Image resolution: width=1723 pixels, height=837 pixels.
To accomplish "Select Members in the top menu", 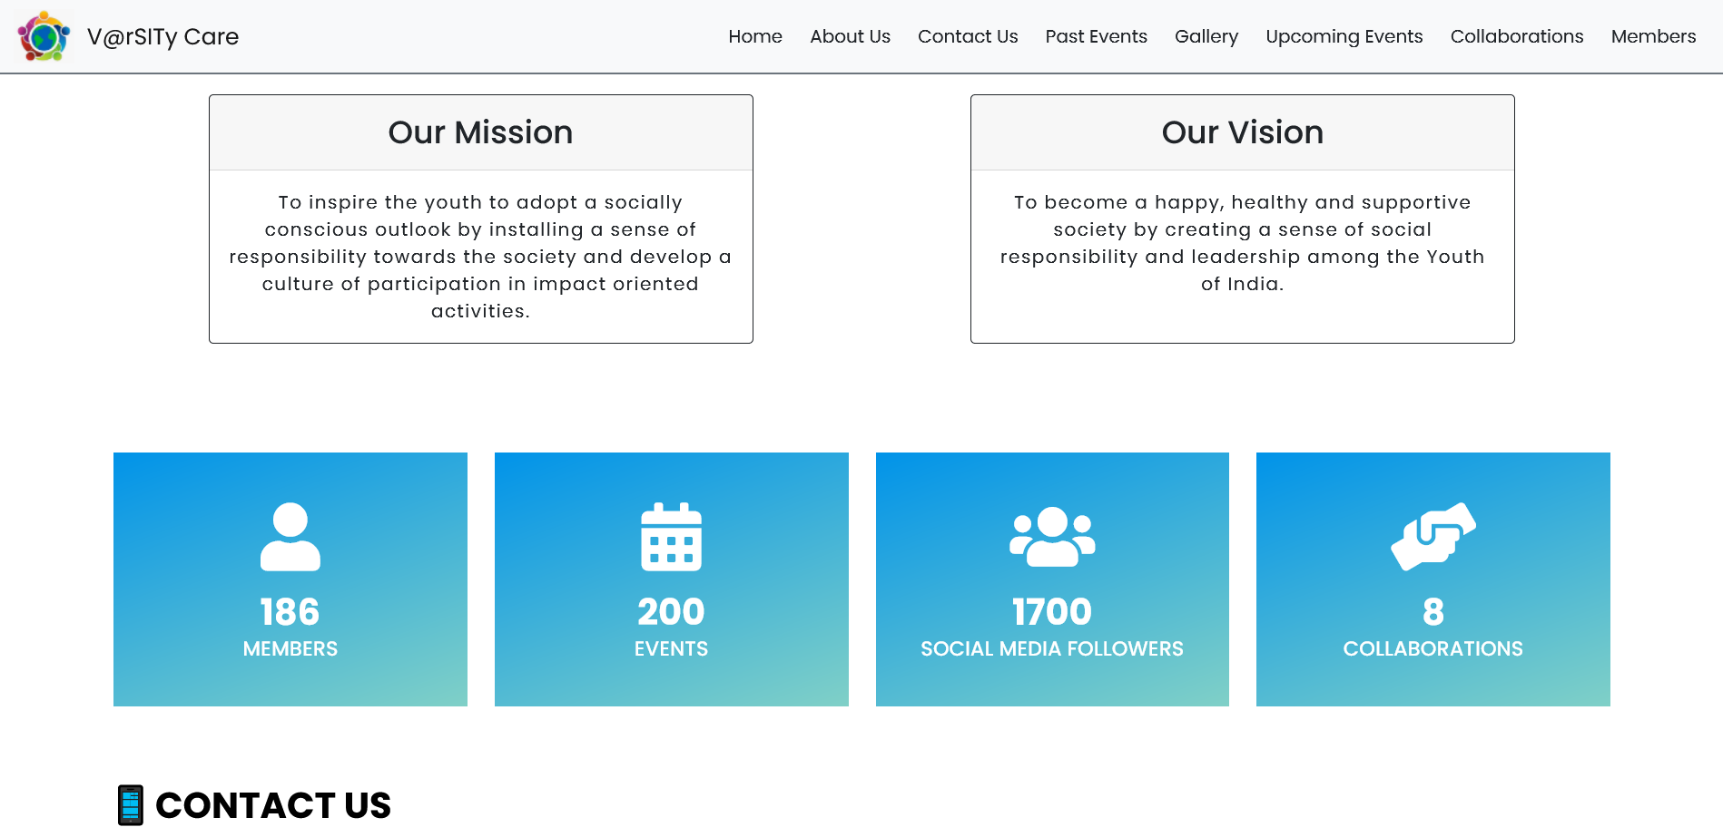I will click(1653, 36).
